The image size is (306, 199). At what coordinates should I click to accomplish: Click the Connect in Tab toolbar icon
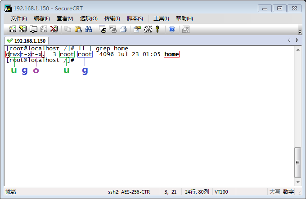pyautogui.click(x=33, y=29)
